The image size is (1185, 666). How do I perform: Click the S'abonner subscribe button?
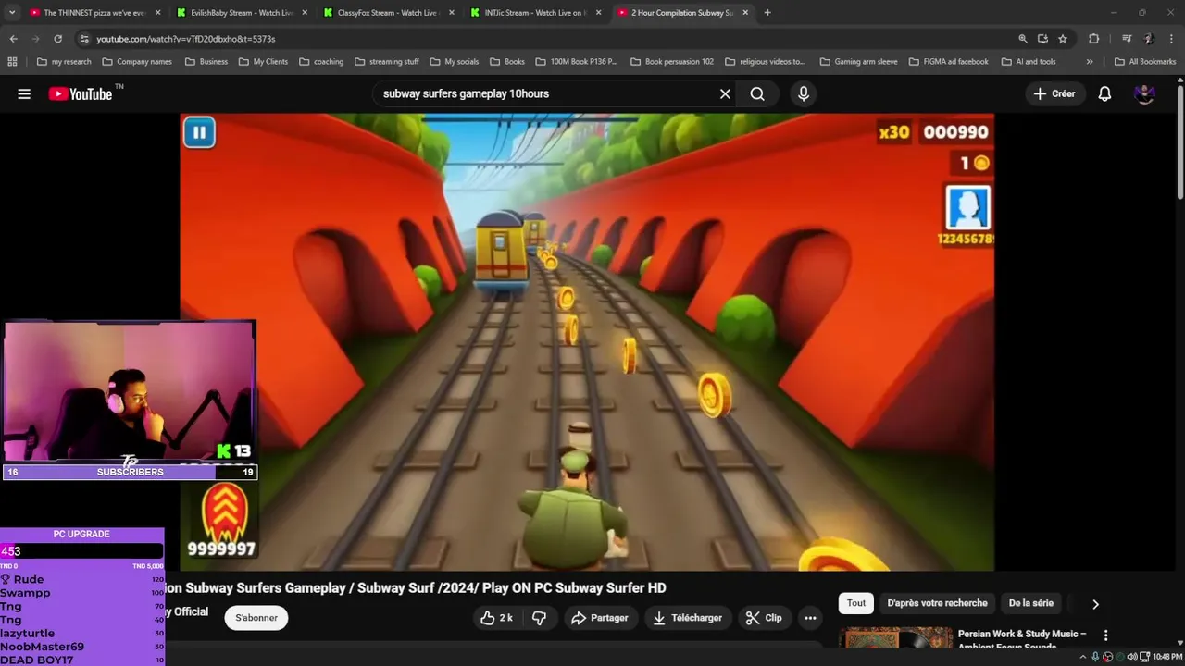pyautogui.click(x=256, y=618)
